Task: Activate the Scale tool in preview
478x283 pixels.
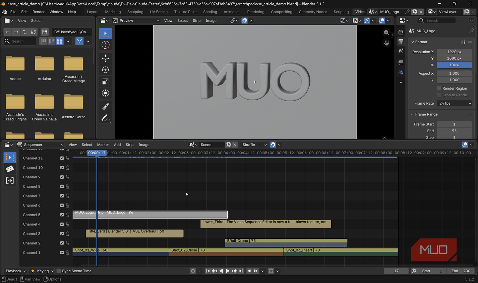Action: point(105,81)
